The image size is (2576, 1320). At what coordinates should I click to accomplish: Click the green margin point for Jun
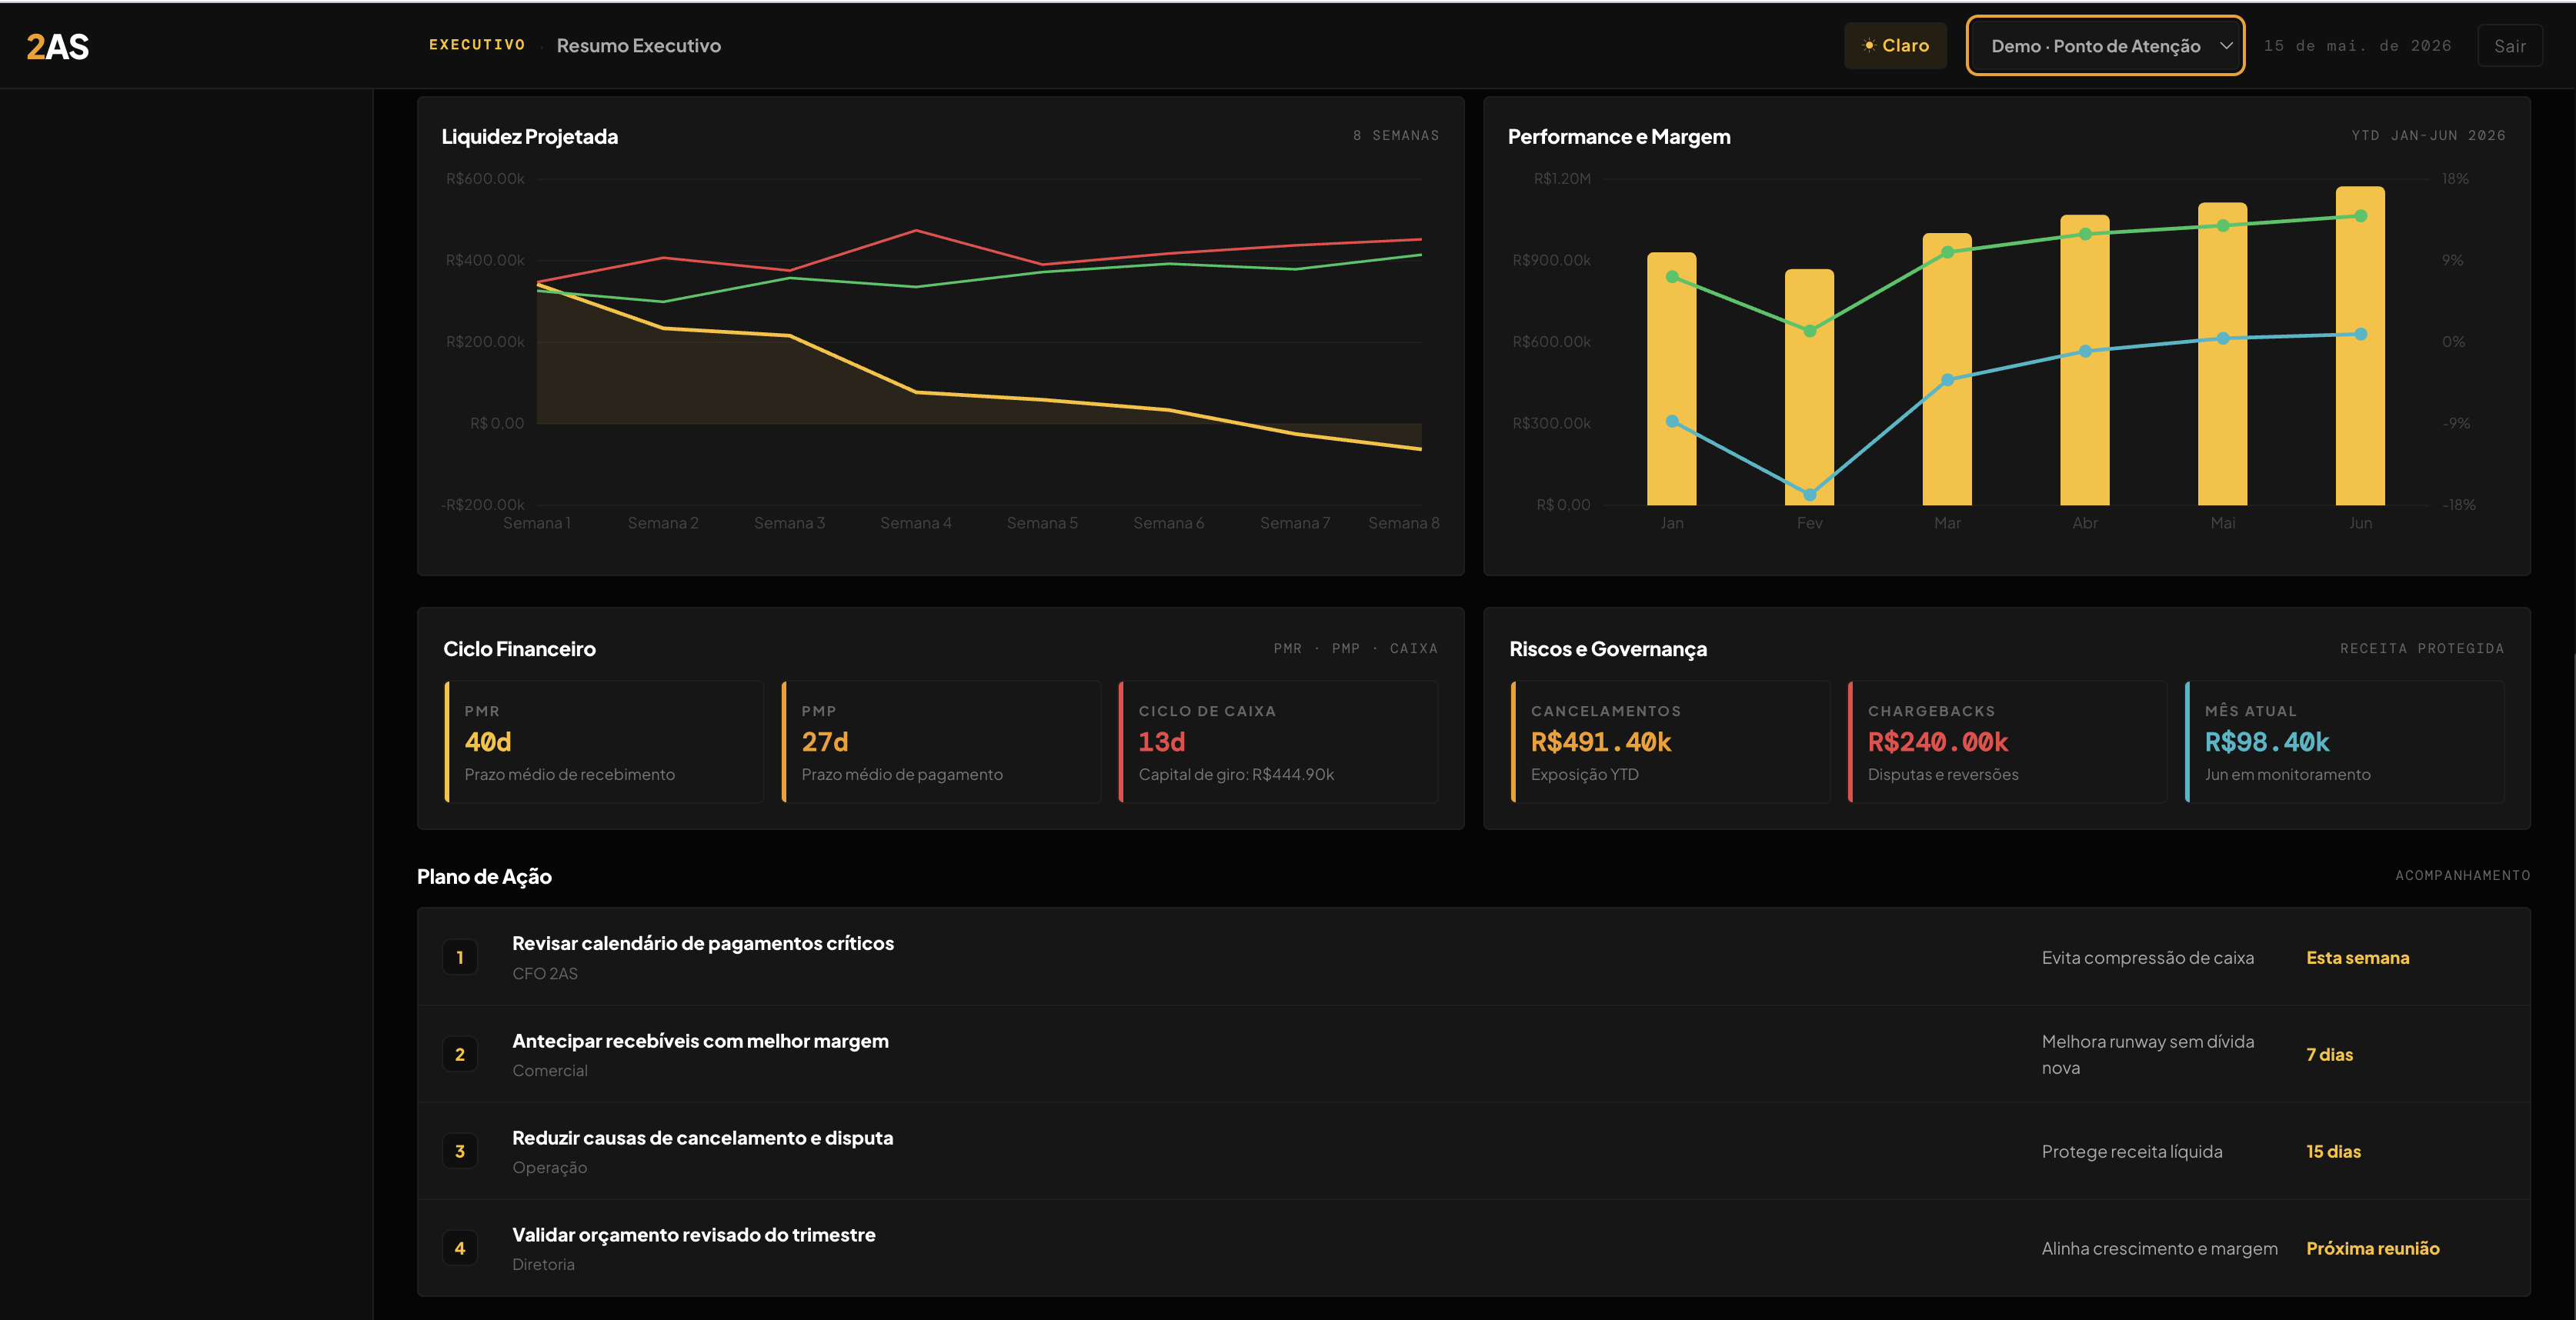[x=2360, y=216]
